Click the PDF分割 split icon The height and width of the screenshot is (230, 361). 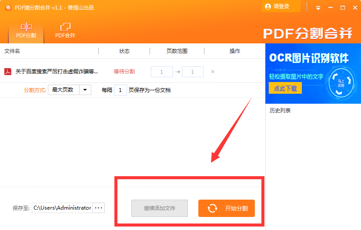point(26,27)
